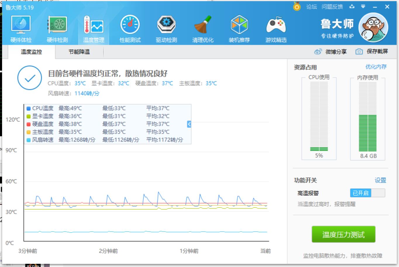Open 游戏精选 game selections
Screen dimensions: 399x267
(x=276, y=28)
